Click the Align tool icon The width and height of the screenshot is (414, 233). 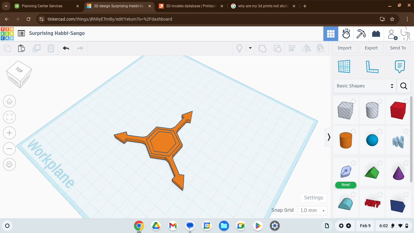[x=292, y=48]
